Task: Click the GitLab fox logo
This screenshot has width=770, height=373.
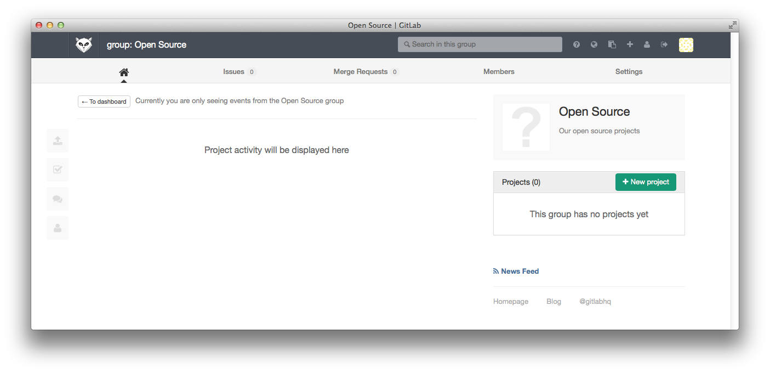Action: pyautogui.click(x=84, y=45)
